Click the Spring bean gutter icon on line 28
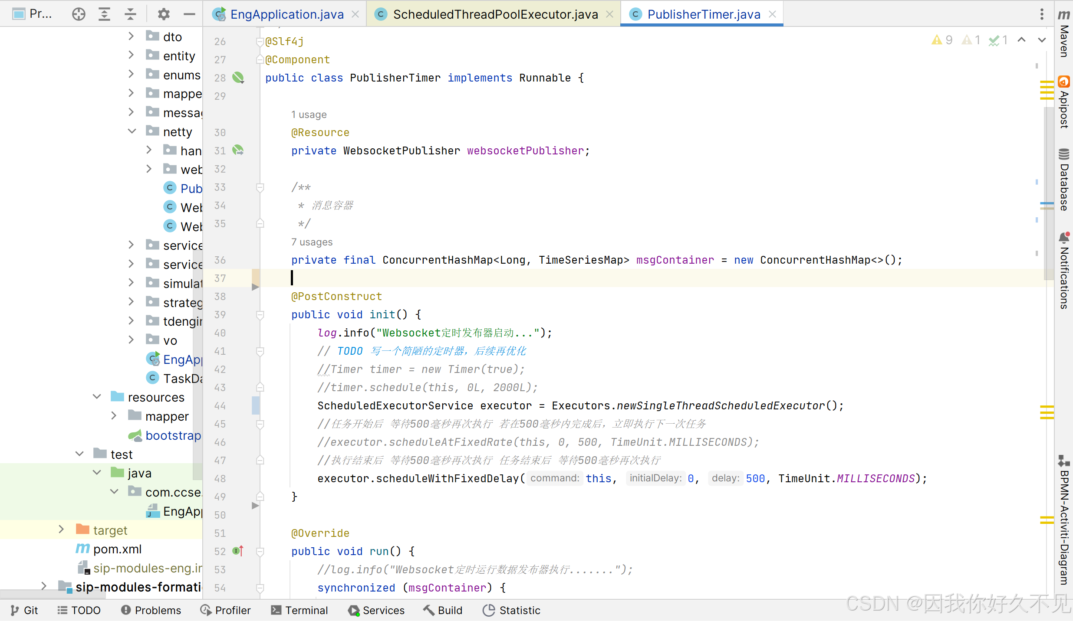1073x621 pixels. pos(238,78)
